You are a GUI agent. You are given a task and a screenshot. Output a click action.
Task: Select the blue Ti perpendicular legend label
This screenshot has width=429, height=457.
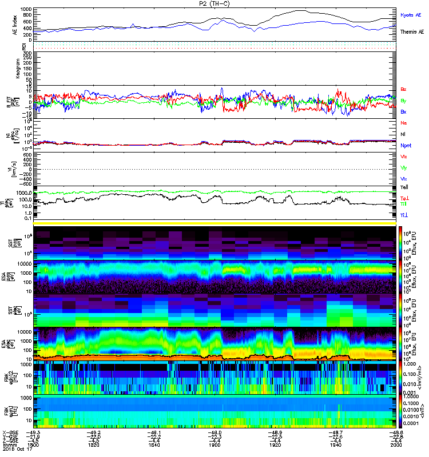pos(404,215)
